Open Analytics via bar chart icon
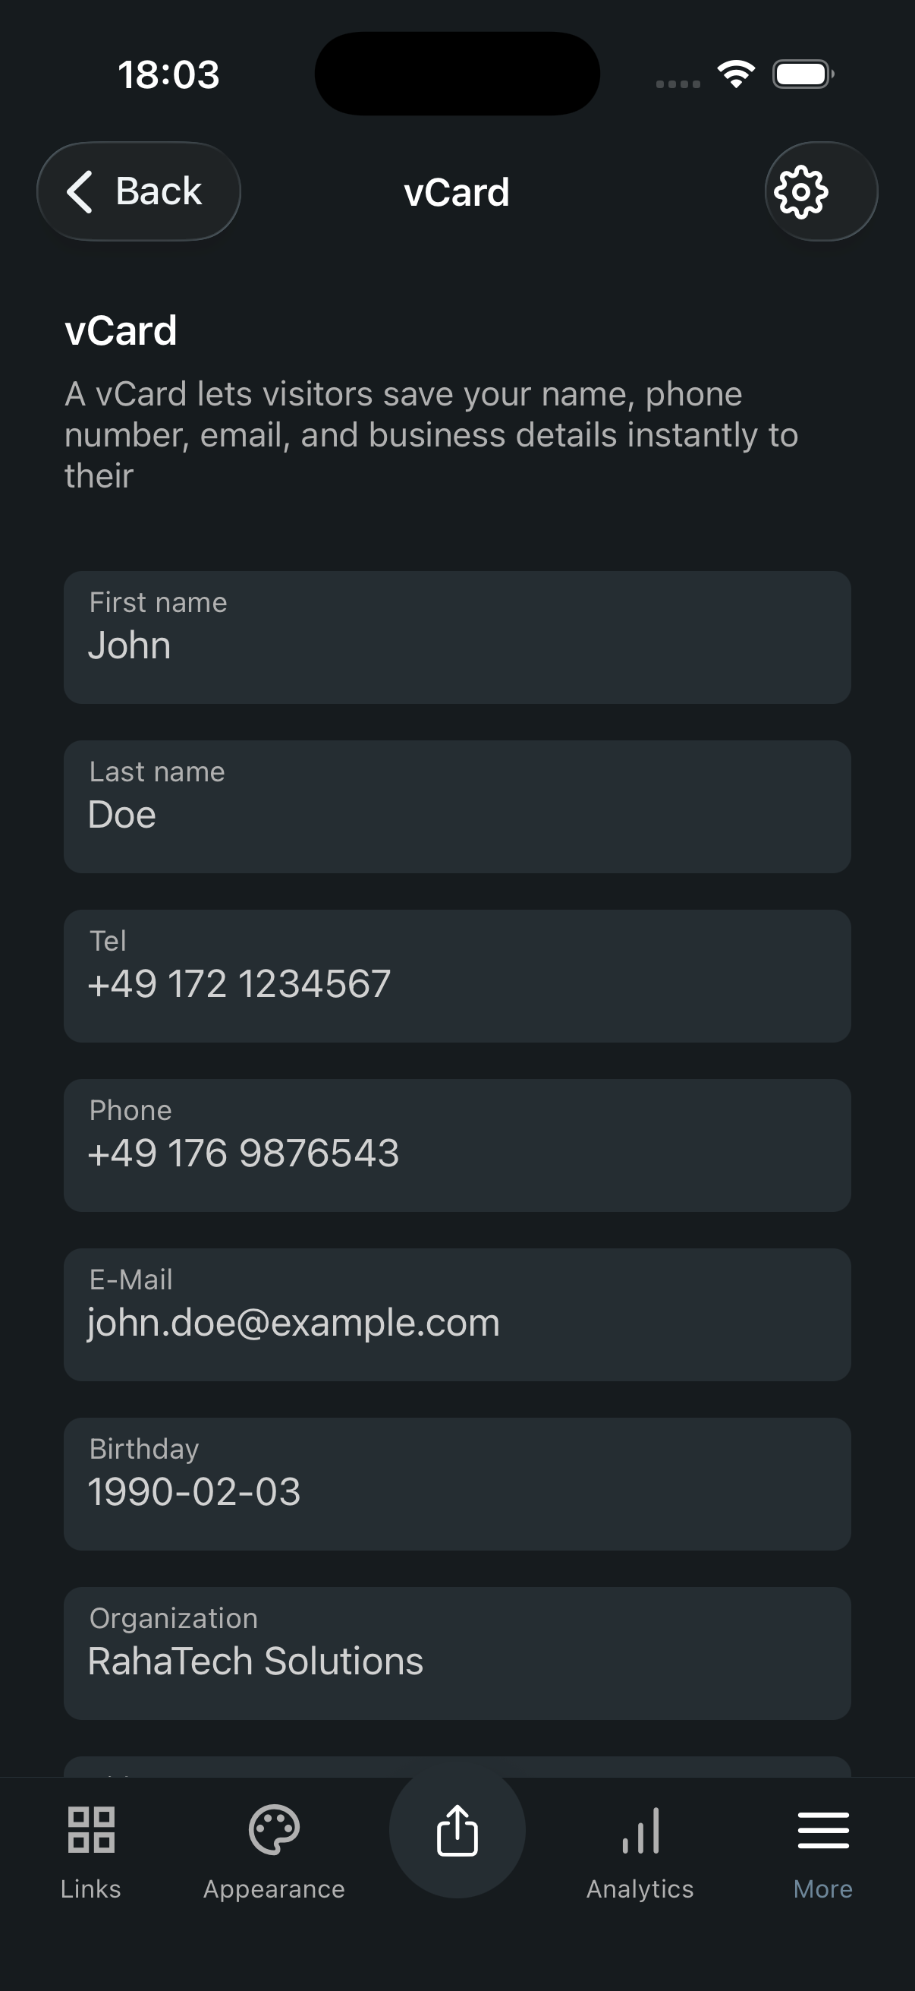 tap(640, 1830)
